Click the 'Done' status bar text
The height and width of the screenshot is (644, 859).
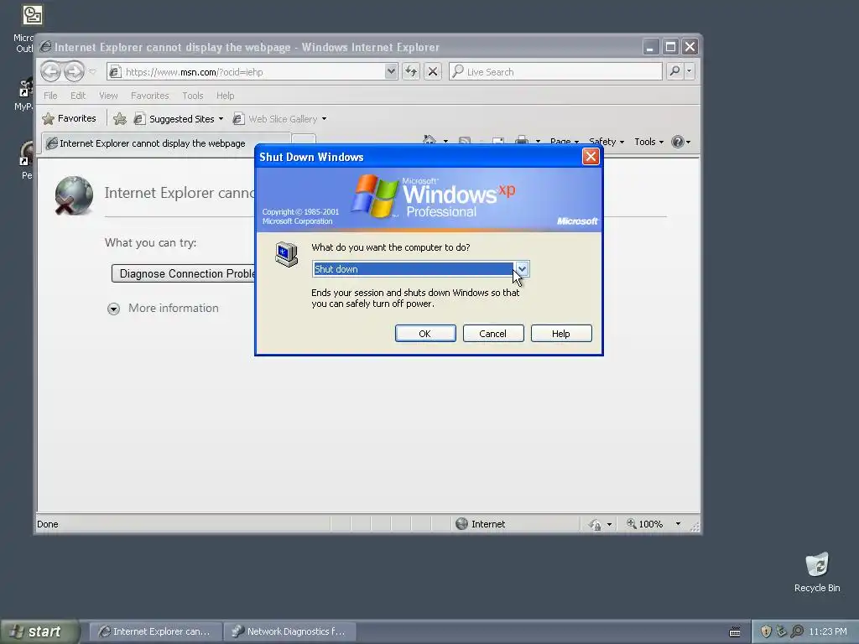coord(48,524)
